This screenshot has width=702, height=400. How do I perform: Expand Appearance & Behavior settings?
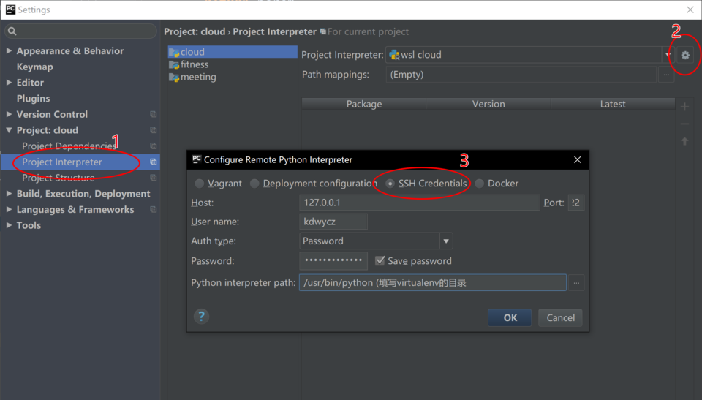9,50
